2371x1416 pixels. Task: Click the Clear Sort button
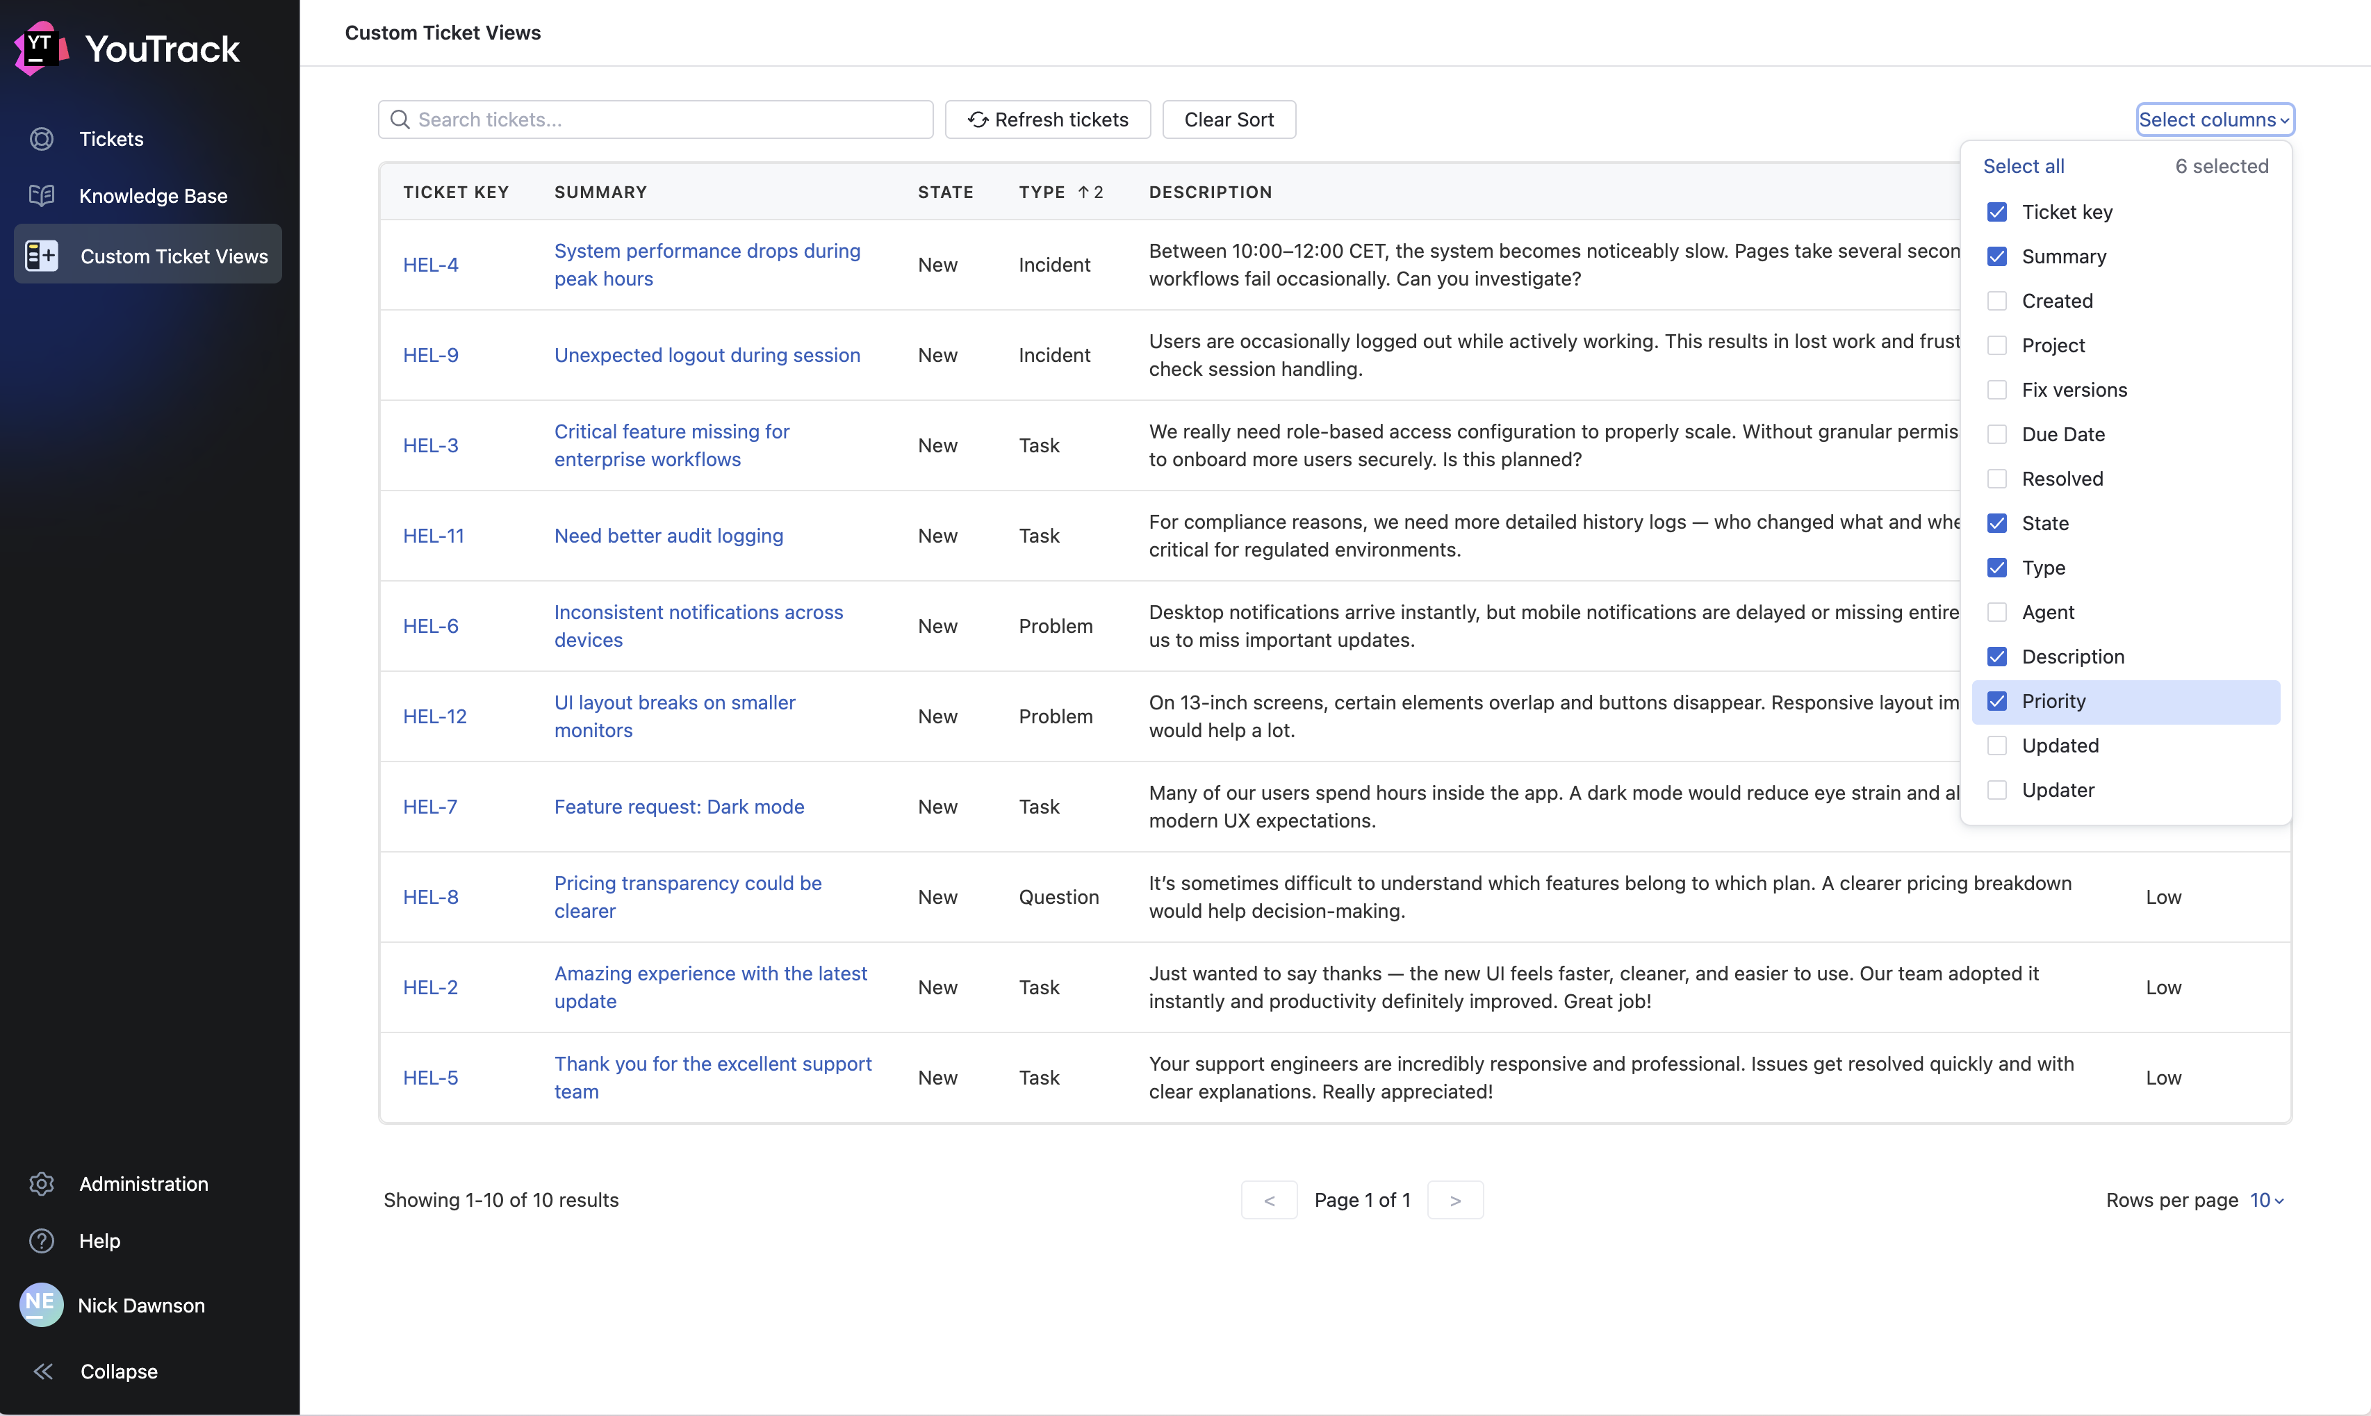coord(1229,120)
